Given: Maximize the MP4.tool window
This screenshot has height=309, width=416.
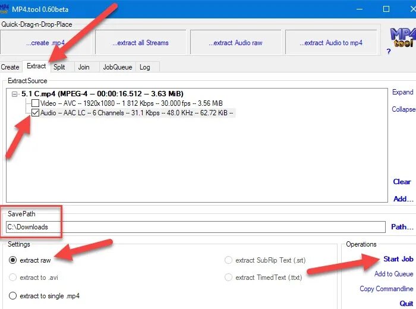Looking at the screenshot, I should (x=386, y=9).
